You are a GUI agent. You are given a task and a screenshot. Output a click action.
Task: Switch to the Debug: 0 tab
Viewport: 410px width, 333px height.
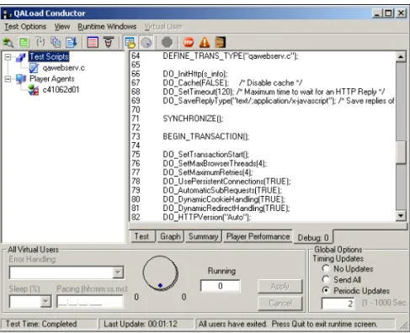click(313, 238)
